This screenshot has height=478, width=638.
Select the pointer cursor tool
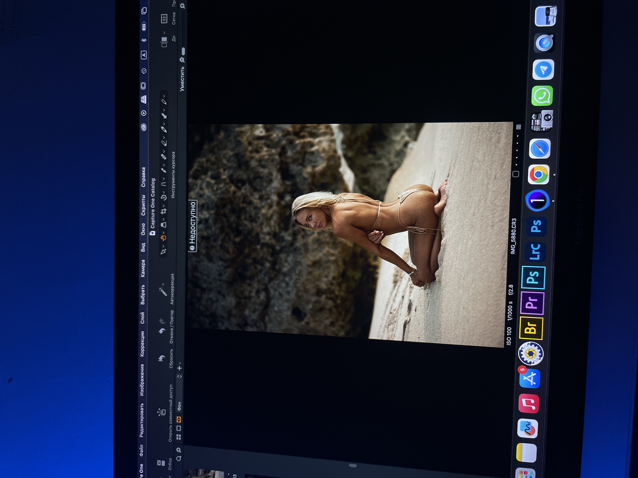[x=164, y=252]
